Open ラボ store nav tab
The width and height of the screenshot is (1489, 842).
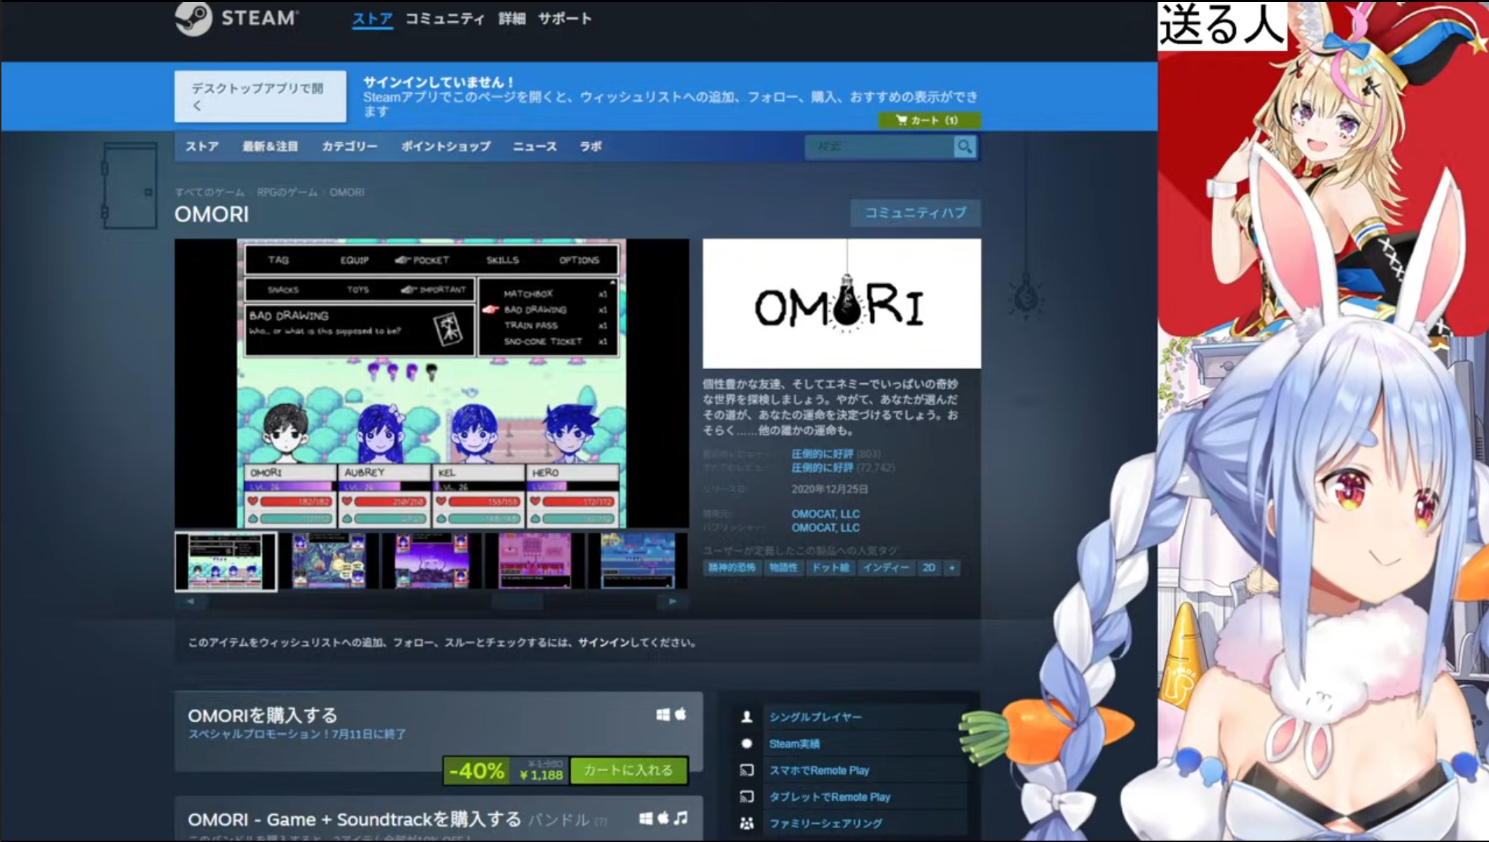[590, 146]
